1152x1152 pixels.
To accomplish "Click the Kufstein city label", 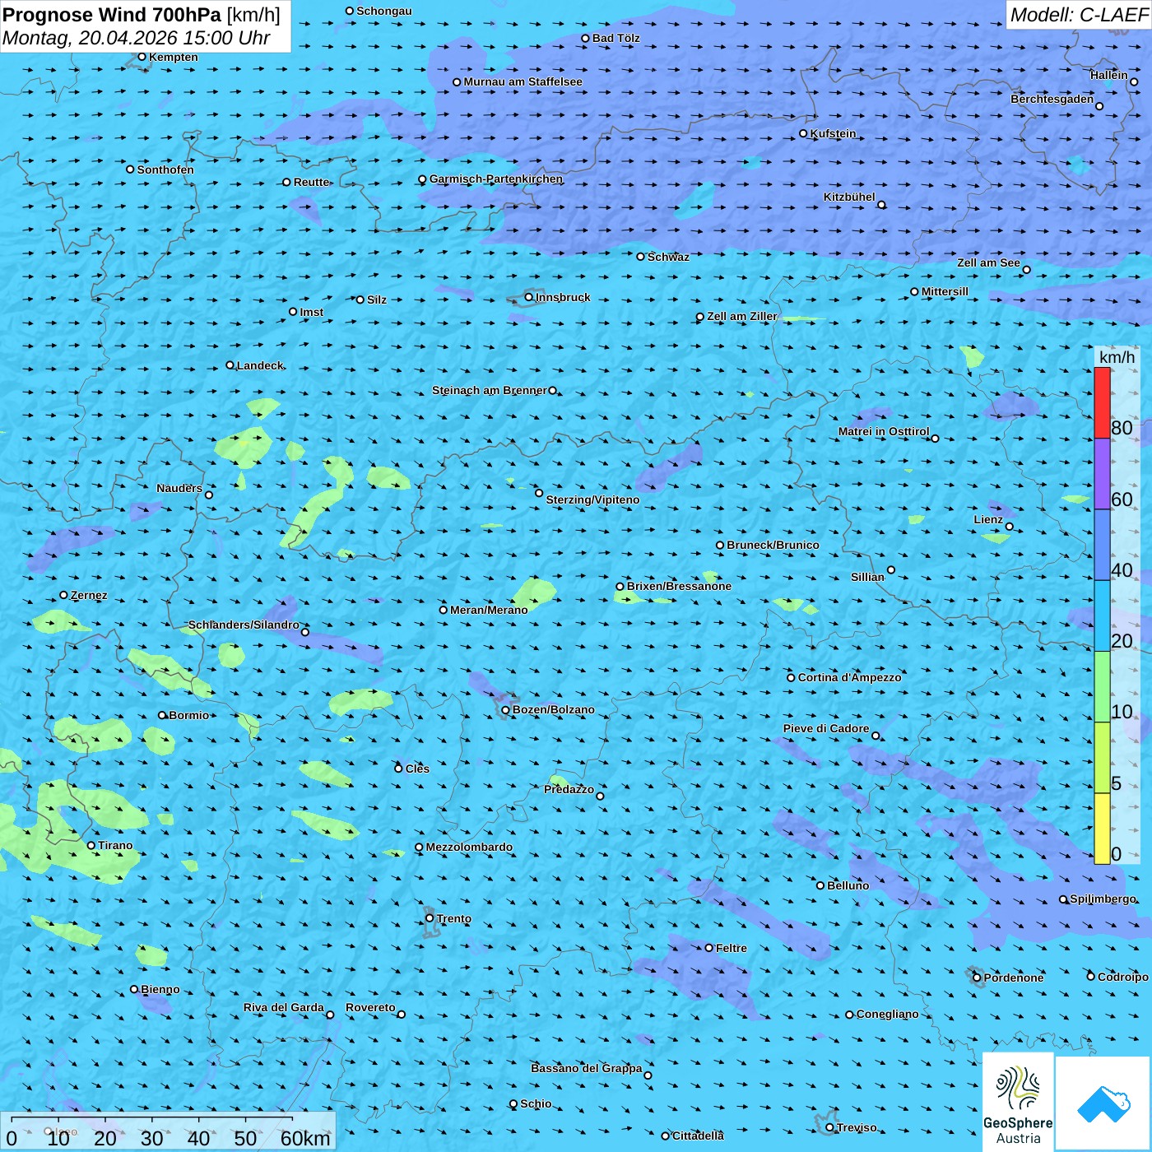I will click(833, 133).
